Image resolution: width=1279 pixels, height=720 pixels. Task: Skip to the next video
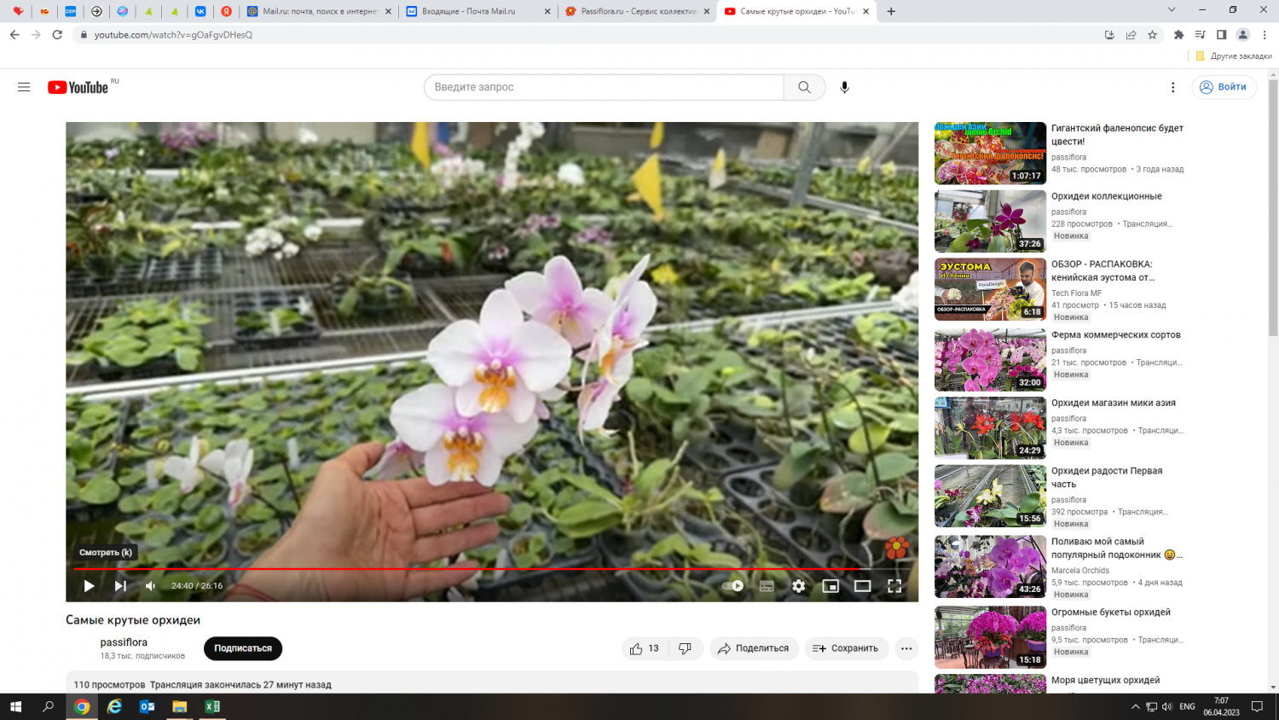tap(120, 586)
